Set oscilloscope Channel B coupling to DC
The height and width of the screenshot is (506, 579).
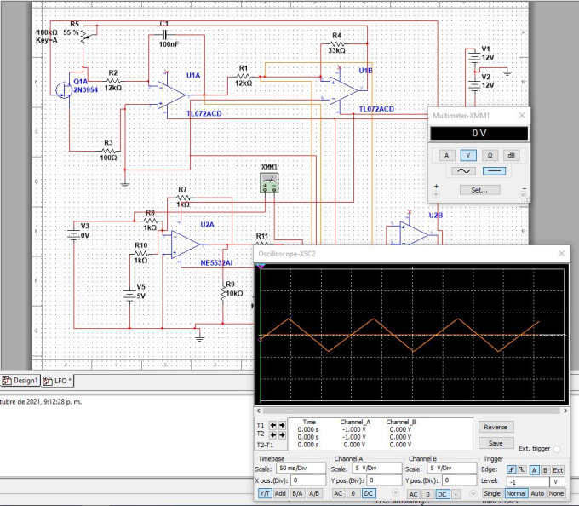pos(442,494)
